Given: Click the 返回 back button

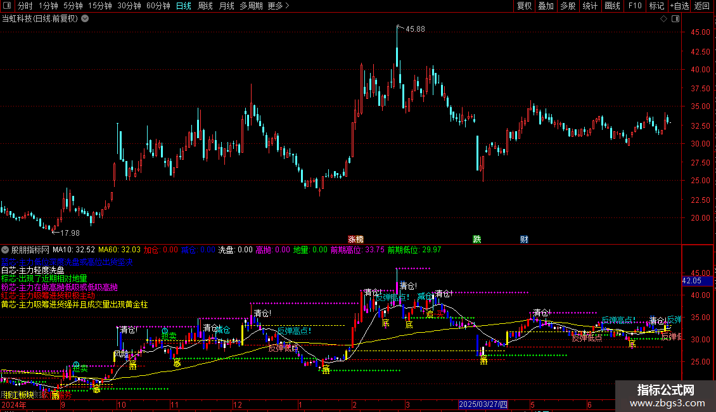Looking at the screenshot, I should click(702, 6).
